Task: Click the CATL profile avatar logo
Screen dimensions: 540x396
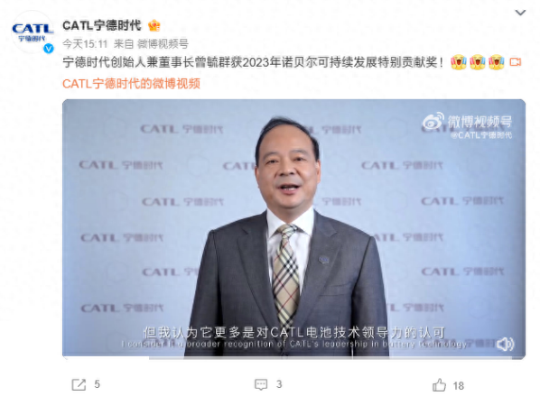Action: click(x=33, y=32)
